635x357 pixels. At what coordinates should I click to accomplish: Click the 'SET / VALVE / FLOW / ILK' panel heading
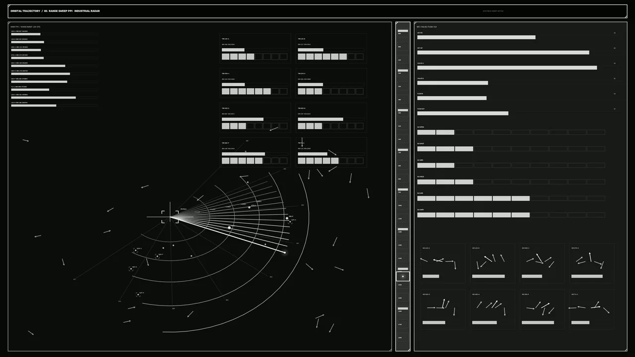click(427, 27)
